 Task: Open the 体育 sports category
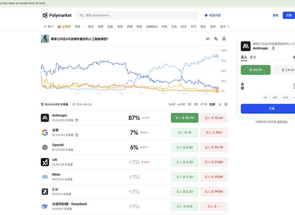tap(100, 27)
